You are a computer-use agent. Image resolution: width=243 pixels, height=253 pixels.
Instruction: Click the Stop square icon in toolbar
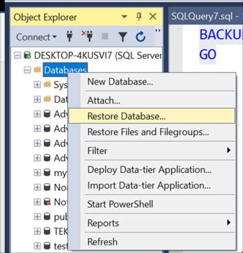[105, 37]
